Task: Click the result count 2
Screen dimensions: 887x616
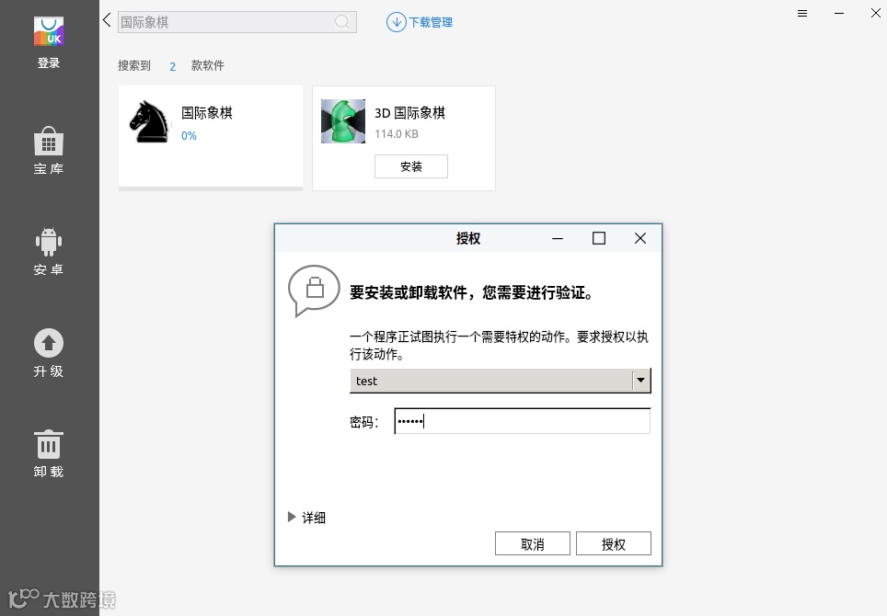Action: coord(173,67)
